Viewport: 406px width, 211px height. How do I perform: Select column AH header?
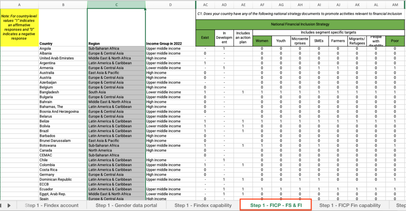click(300, 5)
